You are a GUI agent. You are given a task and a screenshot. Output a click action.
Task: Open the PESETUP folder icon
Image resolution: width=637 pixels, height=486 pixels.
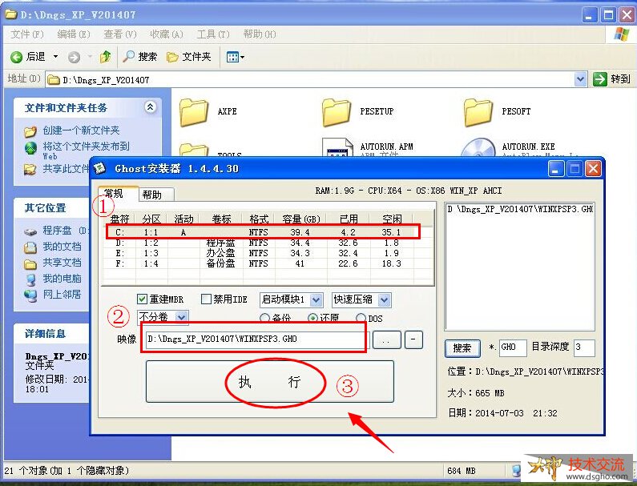click(337, 112)
